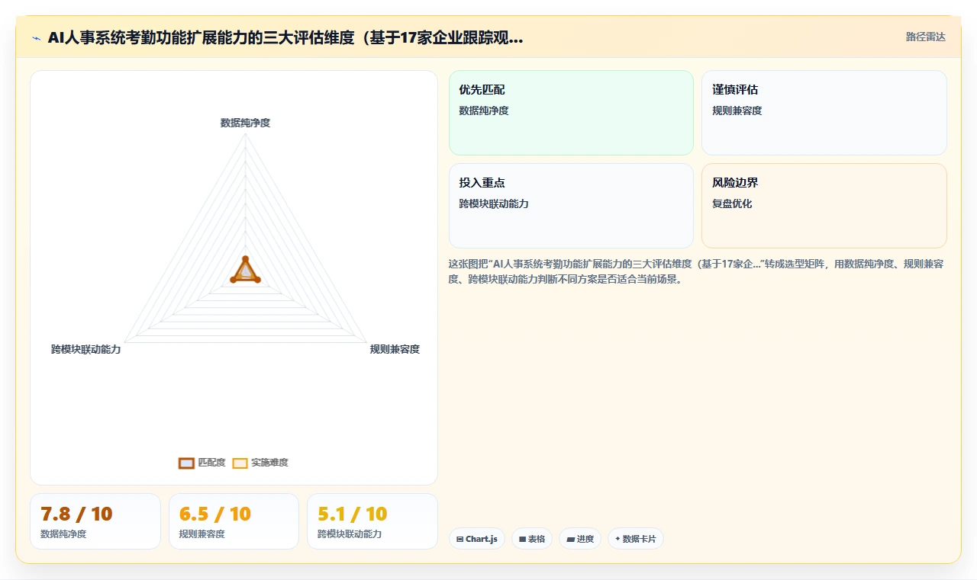Click the 6.5 / 10 规则兼容度 score card
Viewport: 977px width, 580px height.
click(x=234, y=521)
